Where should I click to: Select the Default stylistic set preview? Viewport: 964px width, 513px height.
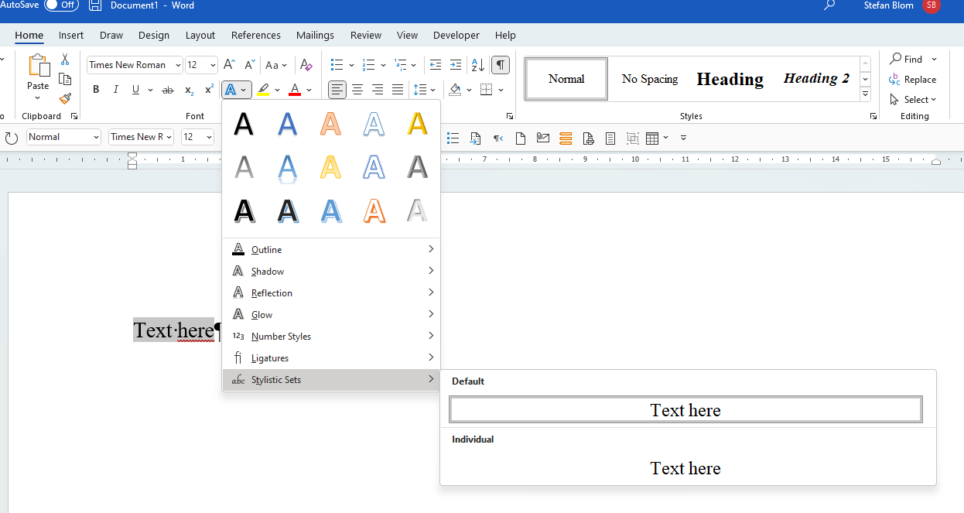pos(685,410)
